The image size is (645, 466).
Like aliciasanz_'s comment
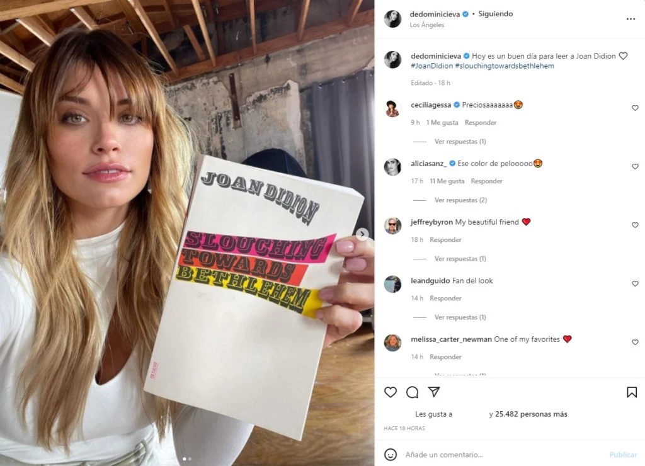(635, 166)
